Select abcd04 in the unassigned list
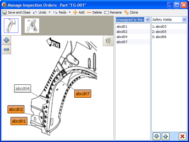 click(x=122, y=37)
